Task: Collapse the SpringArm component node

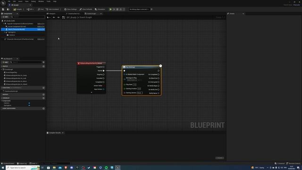Action: [x=5, y=32]
